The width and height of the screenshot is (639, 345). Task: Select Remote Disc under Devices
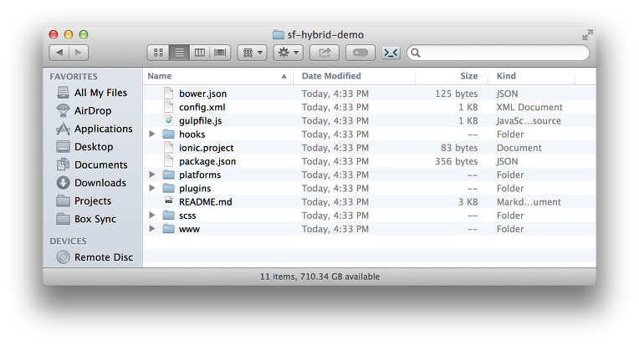103,257
